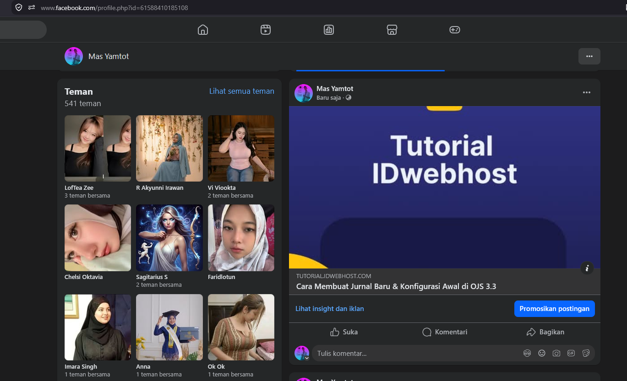
Task: Open the post options three-dot menu
Action: point(587,92)
